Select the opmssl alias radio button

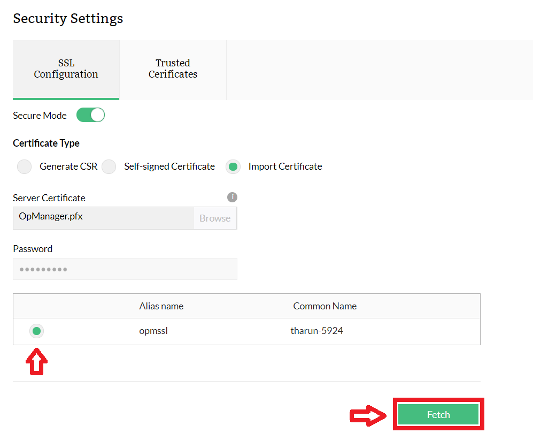pyautogui.click(x=36, y=331)
